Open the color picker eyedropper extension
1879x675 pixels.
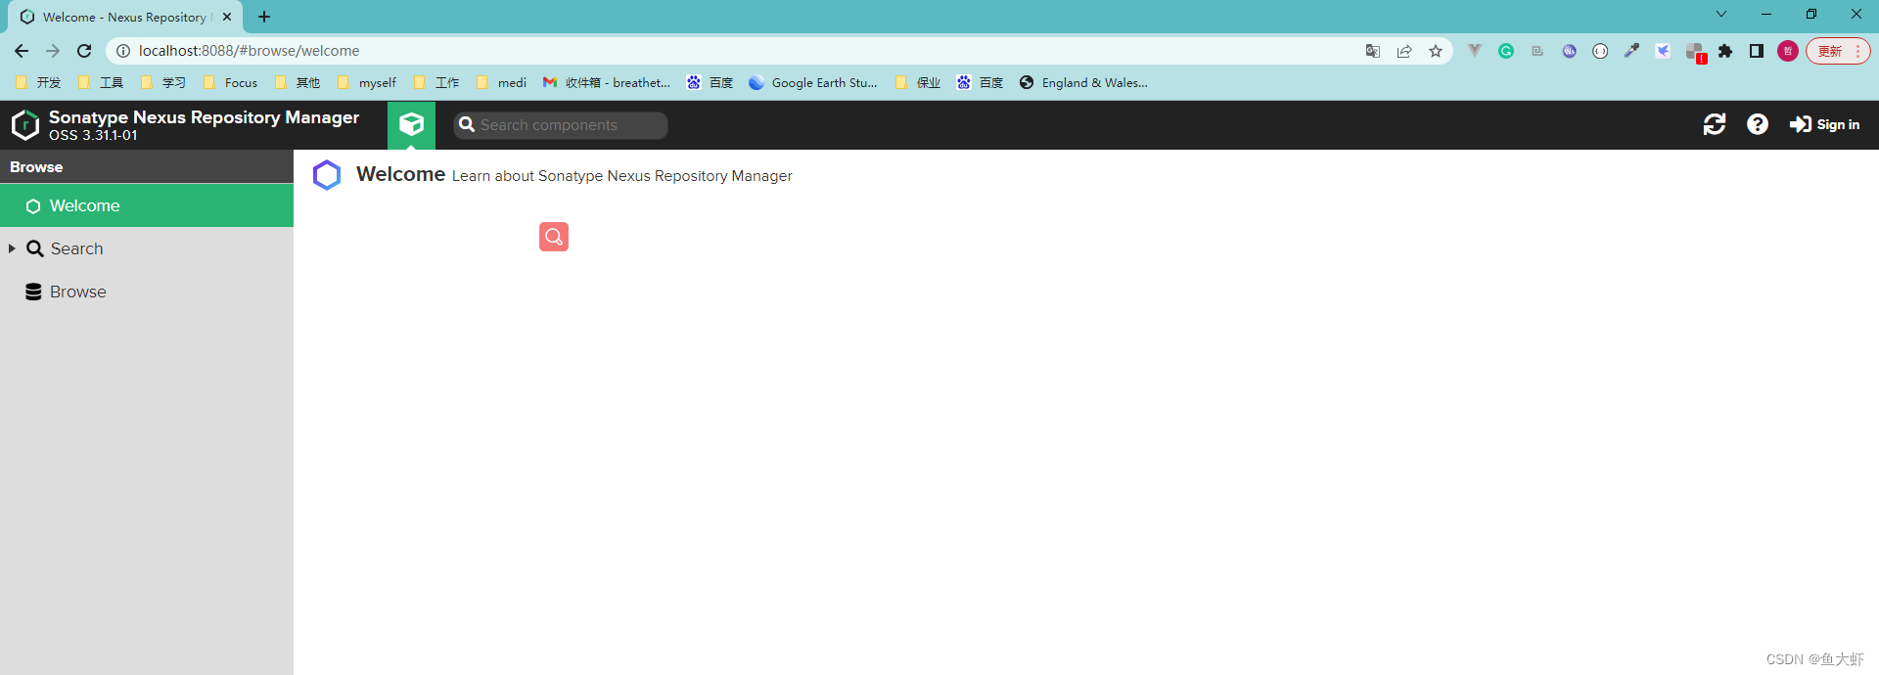pyautogui.click(x=1631, y=51)
